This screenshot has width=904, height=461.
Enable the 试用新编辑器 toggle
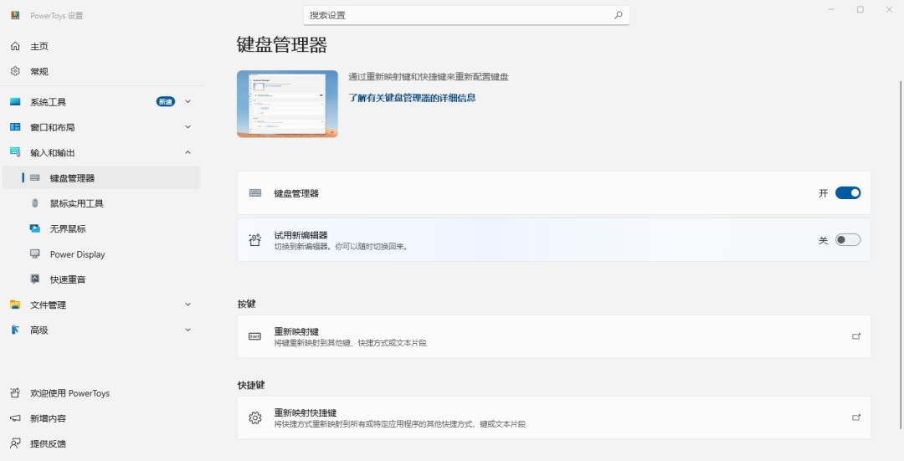(848, 240)
